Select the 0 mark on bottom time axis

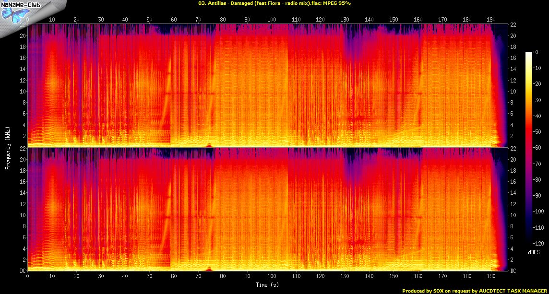28,277
